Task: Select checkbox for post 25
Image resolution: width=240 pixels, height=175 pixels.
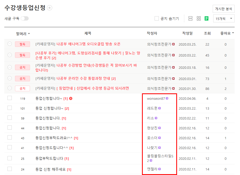Action: tap(10, 158)
